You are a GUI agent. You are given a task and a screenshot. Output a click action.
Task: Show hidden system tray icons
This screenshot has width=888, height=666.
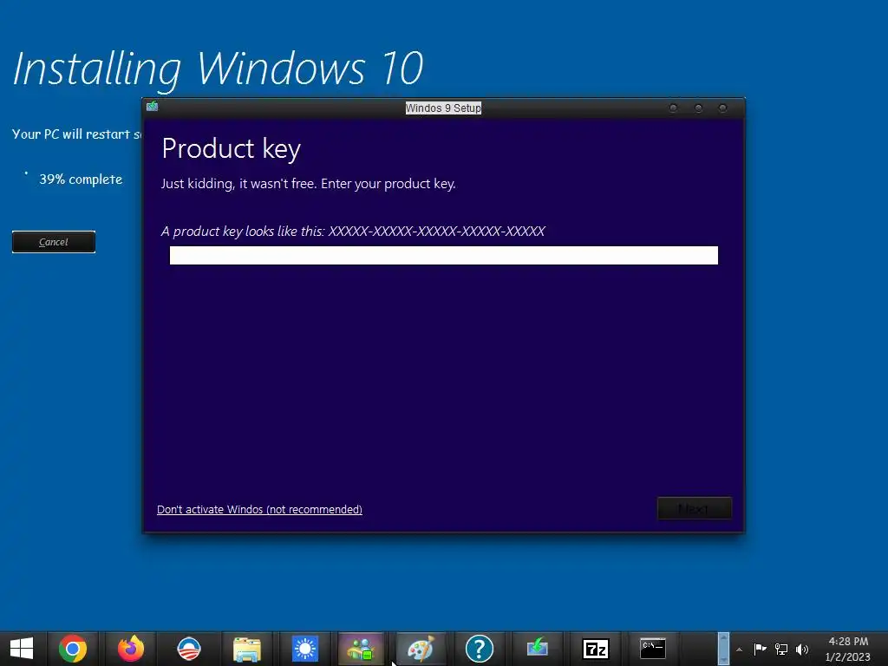[x=739, y=650]
